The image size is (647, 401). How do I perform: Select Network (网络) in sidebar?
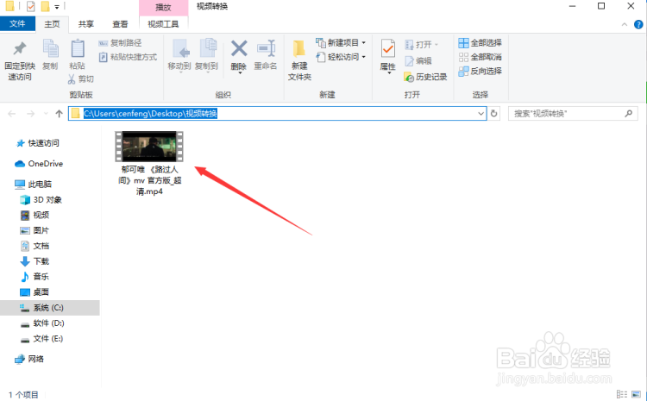tap(29, 359)
